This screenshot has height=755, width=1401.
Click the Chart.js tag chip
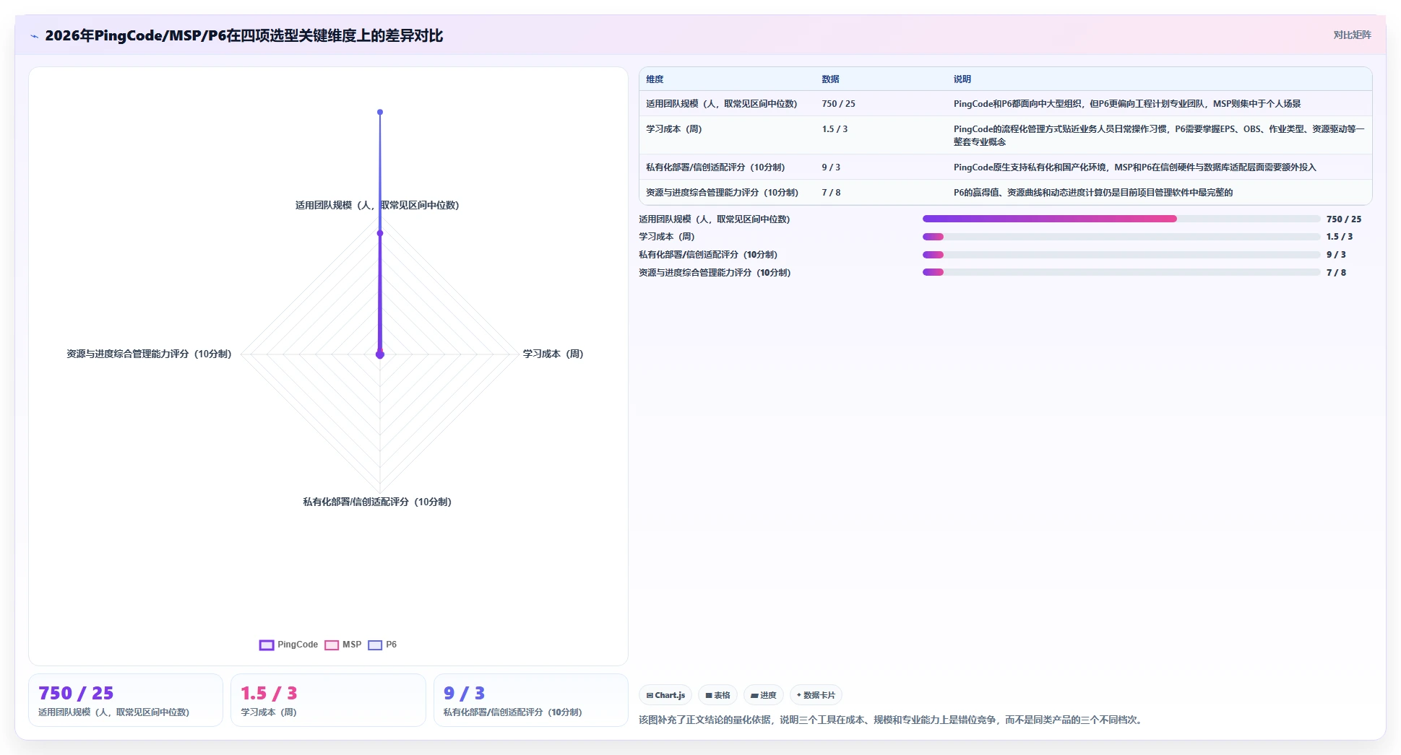point(665,695)
